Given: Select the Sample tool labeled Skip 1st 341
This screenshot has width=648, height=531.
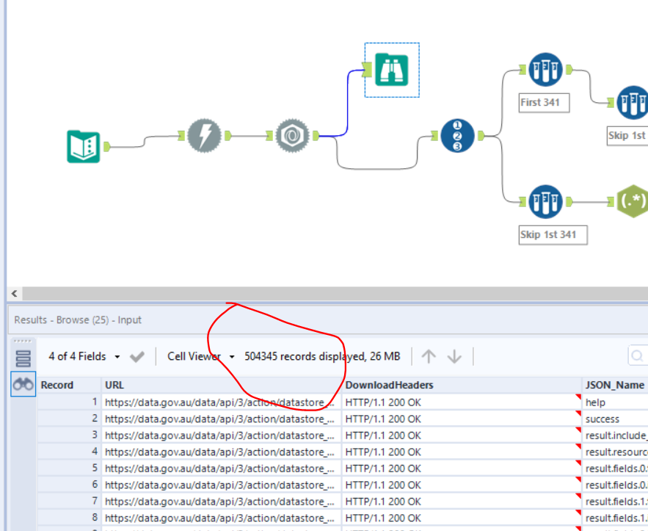Looking at the screenshot, I should tap(545, 201).
